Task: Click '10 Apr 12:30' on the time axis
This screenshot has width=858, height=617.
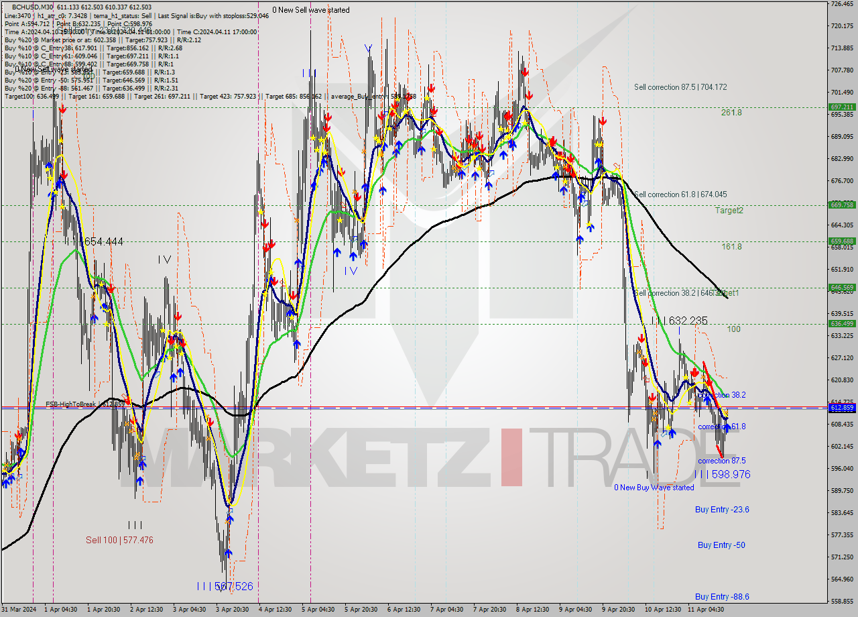Action: (x=662, y=610)
